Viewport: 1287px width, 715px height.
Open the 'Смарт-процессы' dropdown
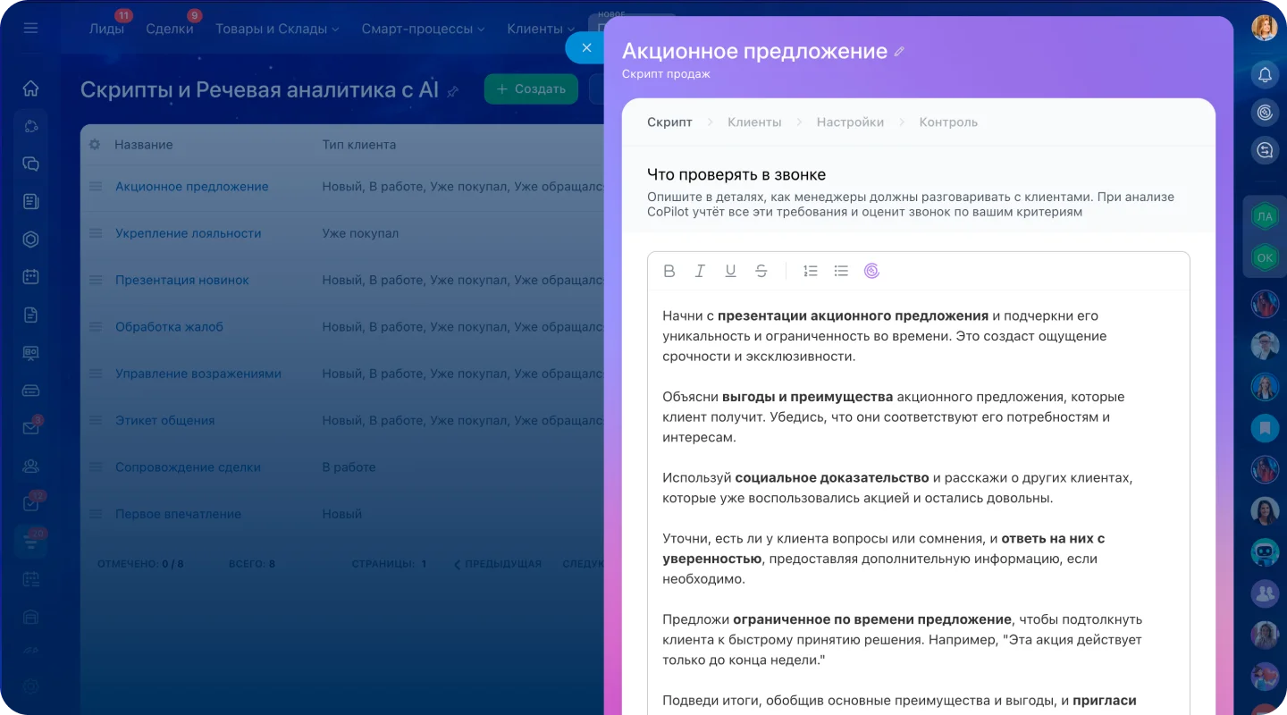[418, 29]
